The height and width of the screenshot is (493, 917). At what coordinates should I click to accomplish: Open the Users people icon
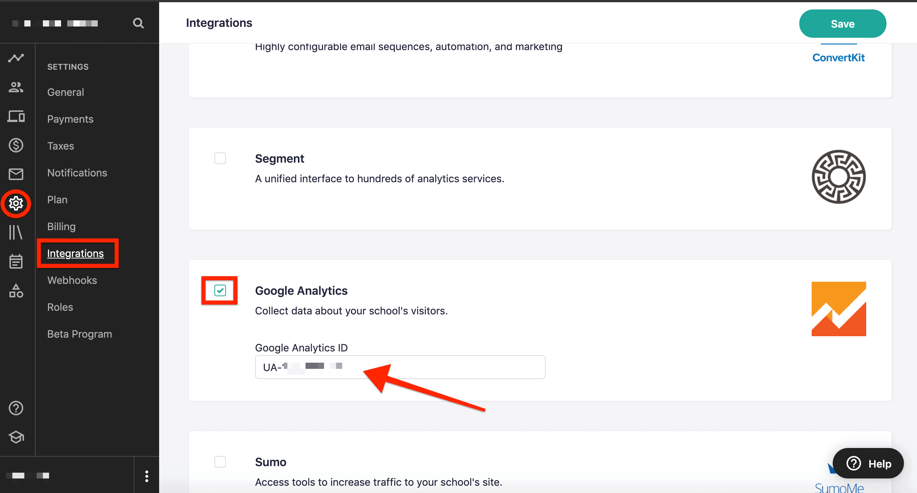coord(16,87)
